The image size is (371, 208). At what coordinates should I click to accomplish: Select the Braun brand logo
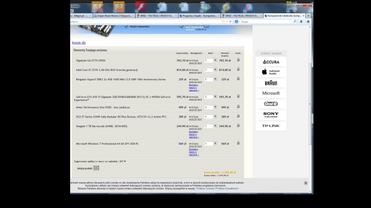pos(271,83)
